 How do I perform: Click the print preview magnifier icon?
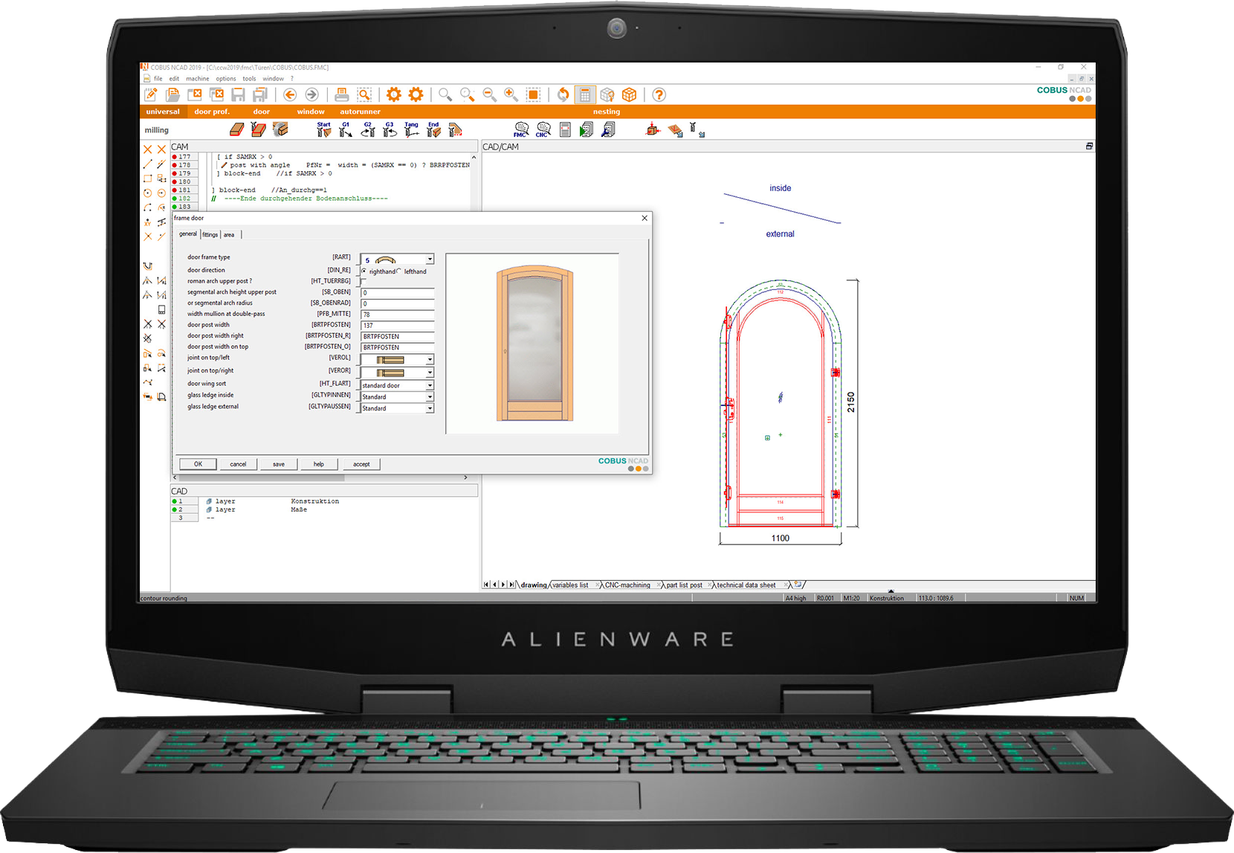pyautogui.click(x=364, y=94)
